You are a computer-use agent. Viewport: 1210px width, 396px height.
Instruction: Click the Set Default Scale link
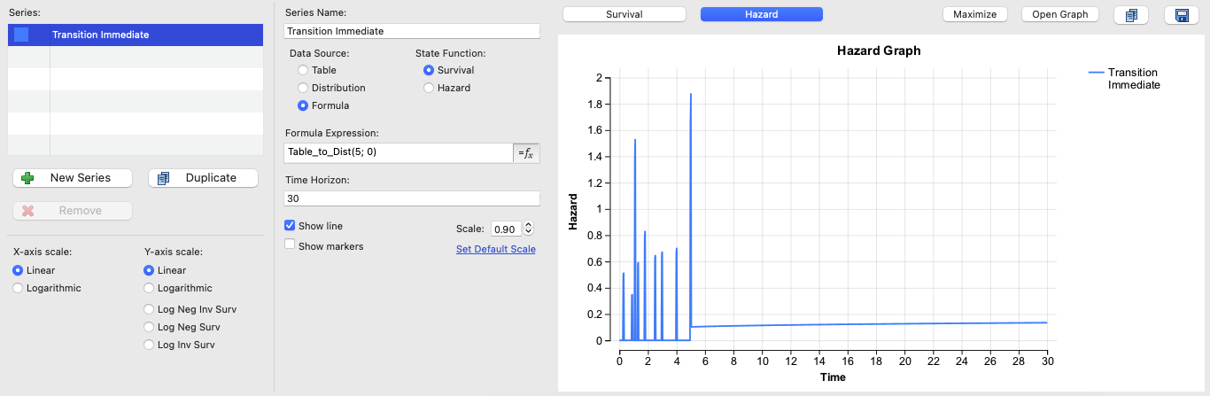[x=495, y=249]
